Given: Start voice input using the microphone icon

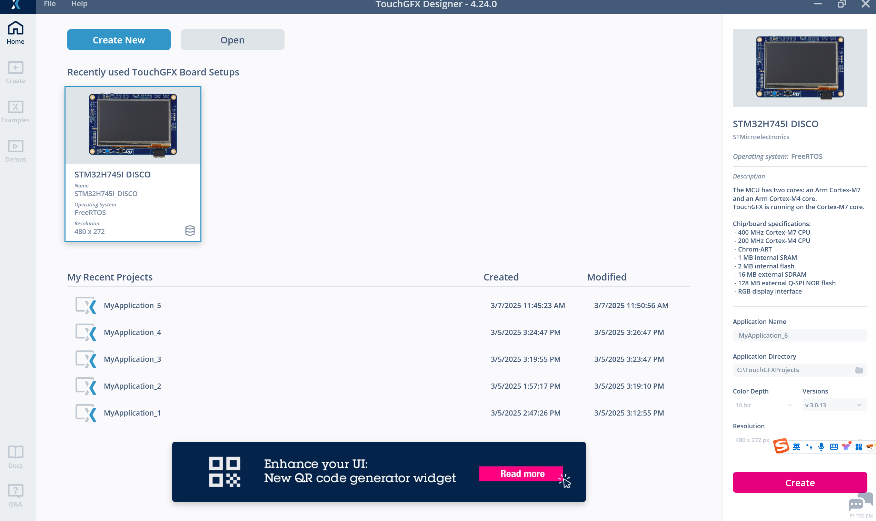Looking at the screenshot, I should (x=821, y=447).
